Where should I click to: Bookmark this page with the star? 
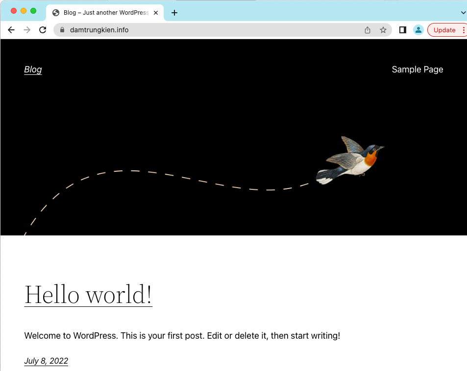(383, 30)
